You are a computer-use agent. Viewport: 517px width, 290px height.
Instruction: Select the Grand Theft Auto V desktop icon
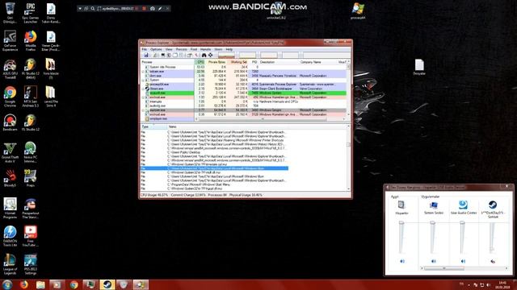[10, 152]
